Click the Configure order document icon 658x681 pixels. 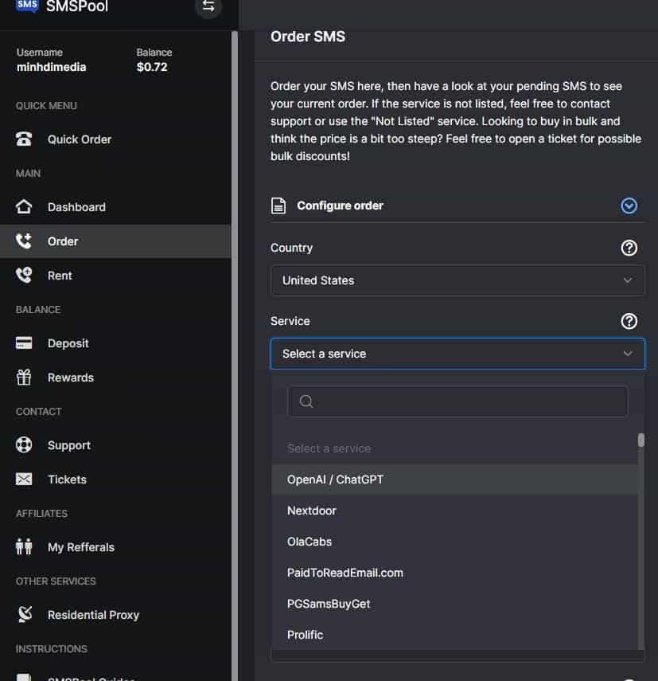278,205
